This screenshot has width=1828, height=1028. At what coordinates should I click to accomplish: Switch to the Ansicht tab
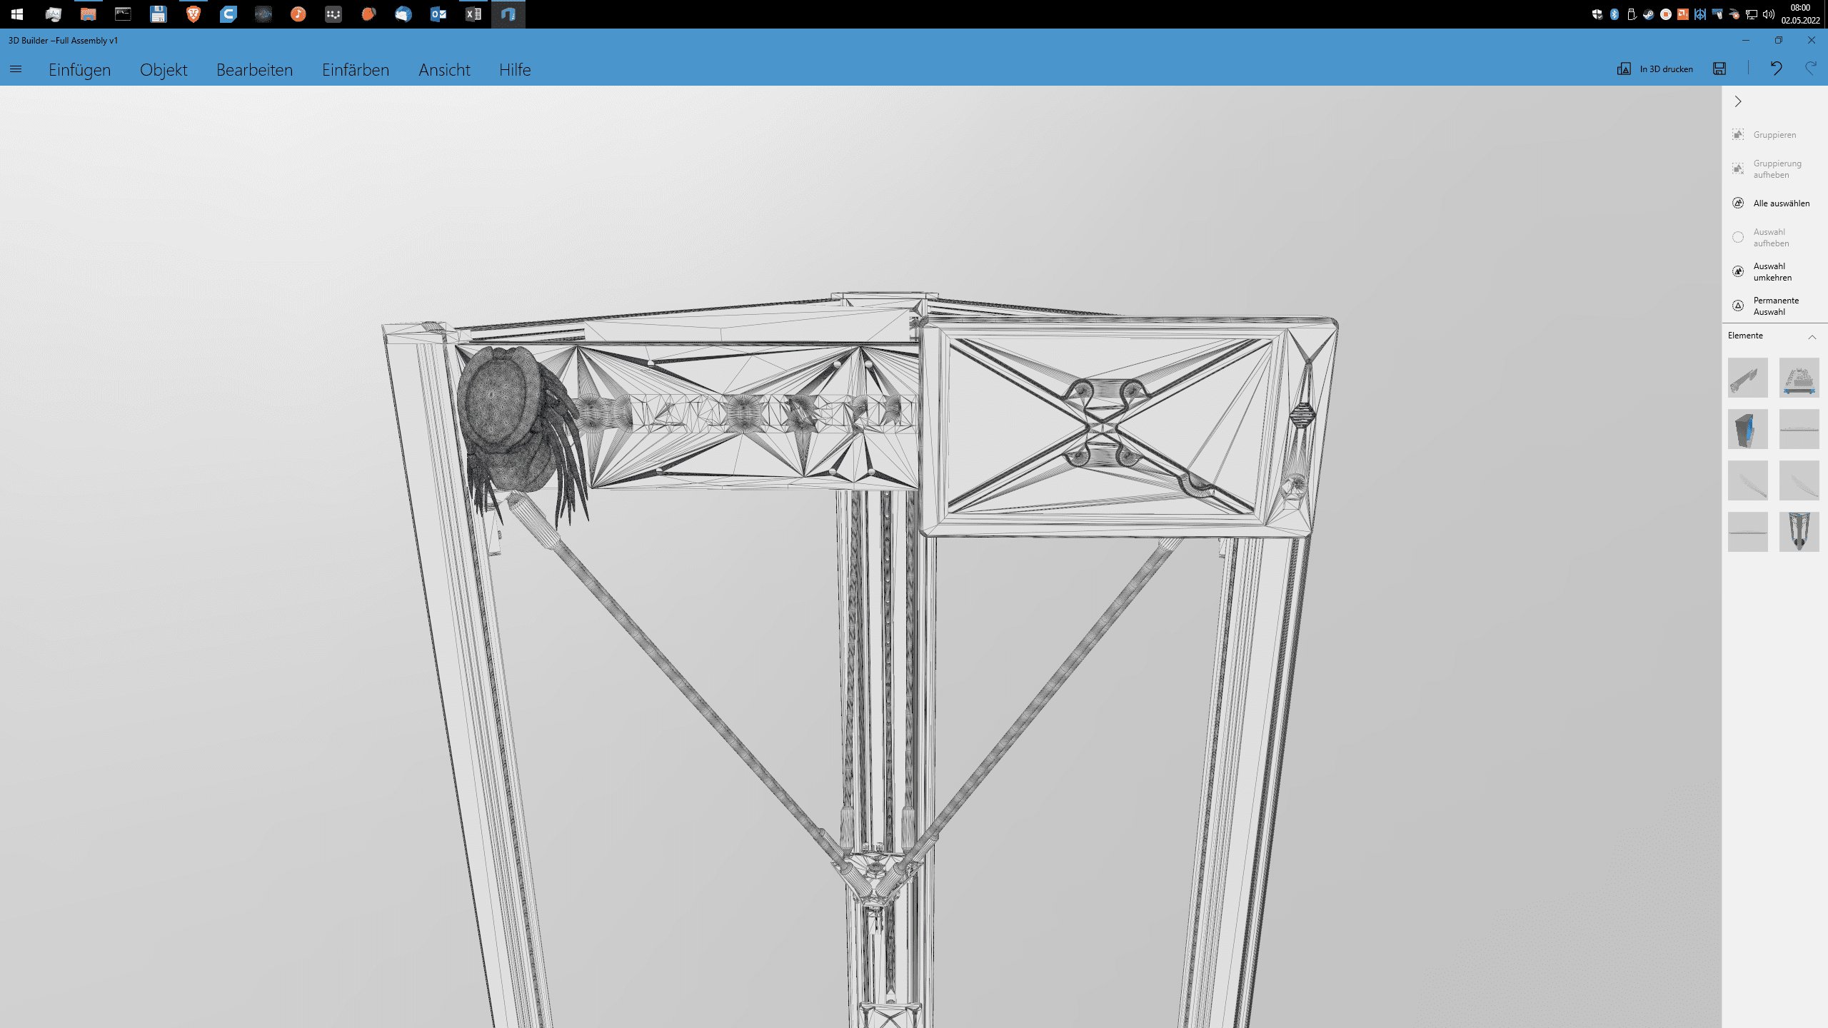(x=444, y=70)
